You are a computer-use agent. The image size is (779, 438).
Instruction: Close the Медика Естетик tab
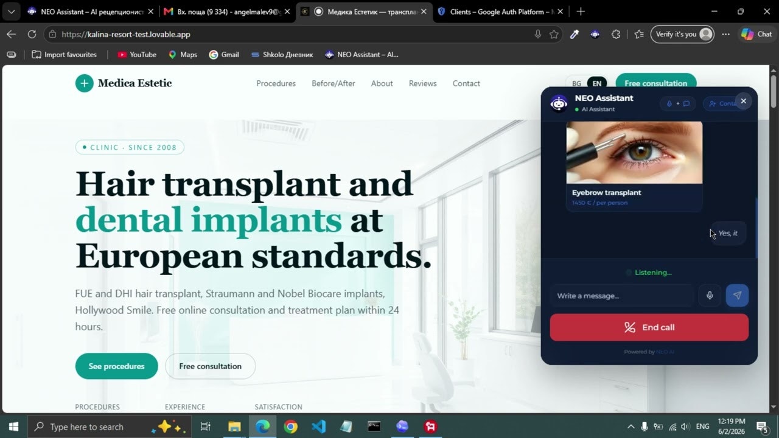[x=424, y=12]
